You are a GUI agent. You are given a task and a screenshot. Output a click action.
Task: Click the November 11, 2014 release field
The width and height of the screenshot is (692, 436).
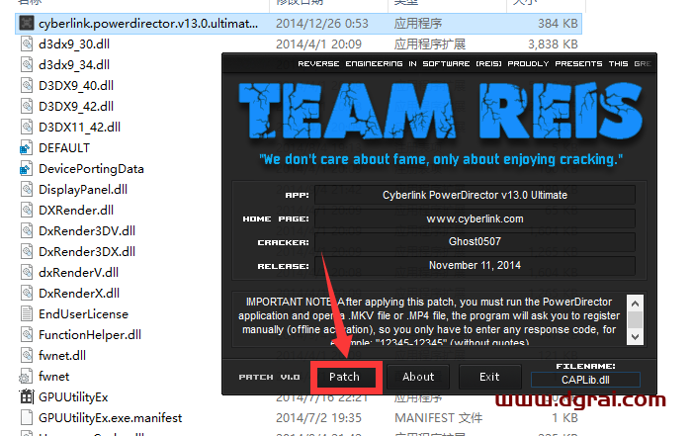[475, 266]
